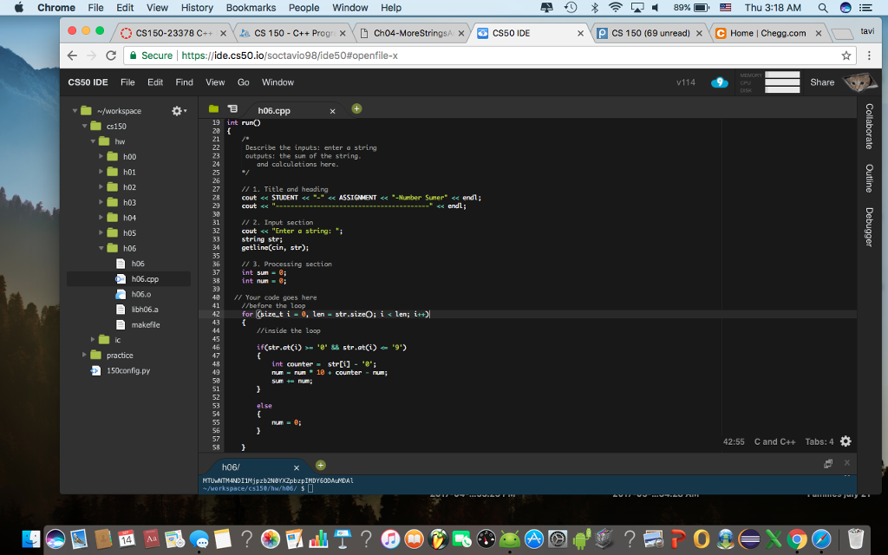Click the cat profile avatar
The width and height of the screenshot is (888, 555).
858,82
